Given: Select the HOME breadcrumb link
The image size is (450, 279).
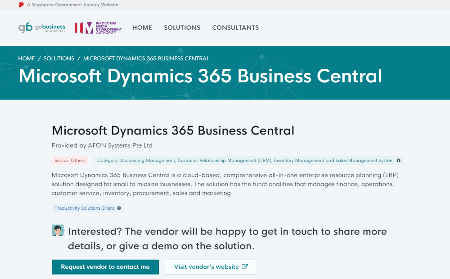Looking at the screenshot, I should [27, 58].
